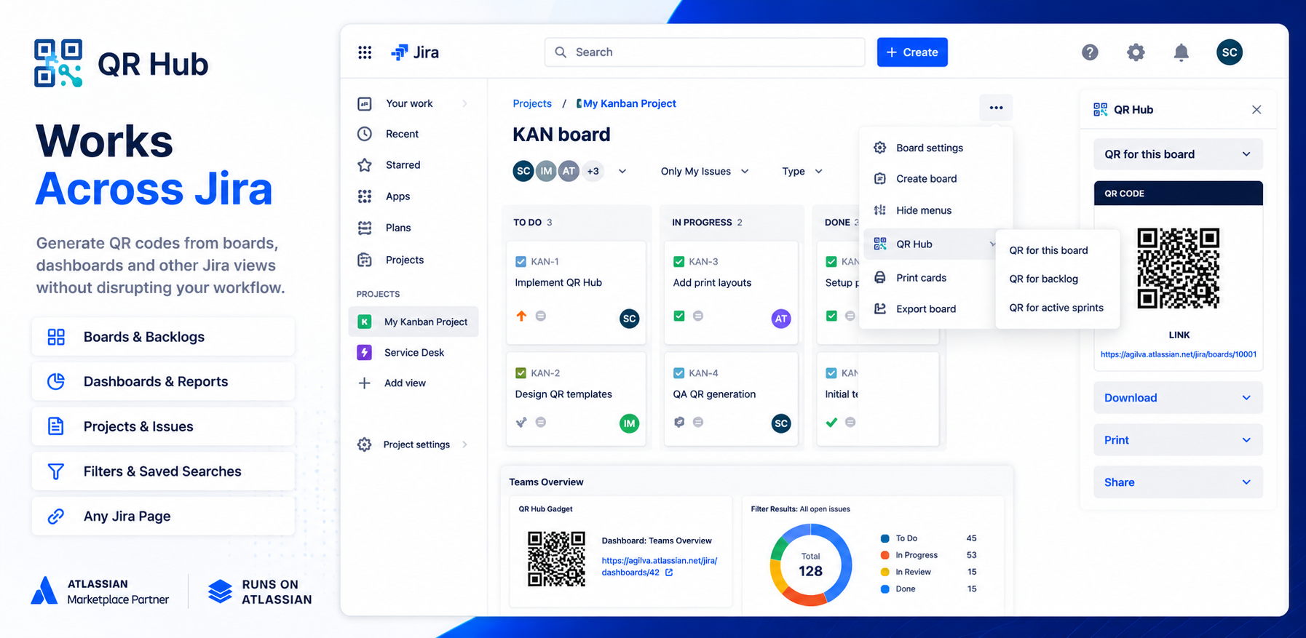Choose Hide menus menu item
The height and width of the screenshot is (638, 1306).
[x=935, y=210]
